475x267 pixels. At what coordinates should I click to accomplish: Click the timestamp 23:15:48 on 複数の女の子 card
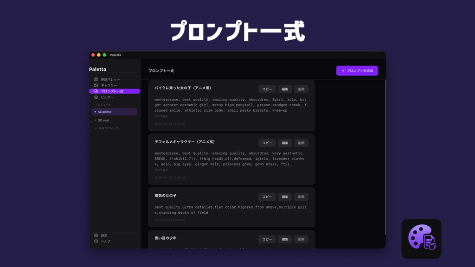170,220
